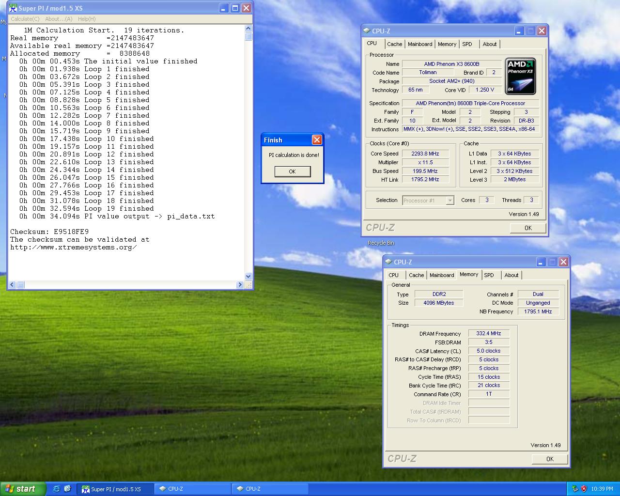Click the Bus Speed value 199.5 MHz
620x496 pixels.
(x=425, y=171)
